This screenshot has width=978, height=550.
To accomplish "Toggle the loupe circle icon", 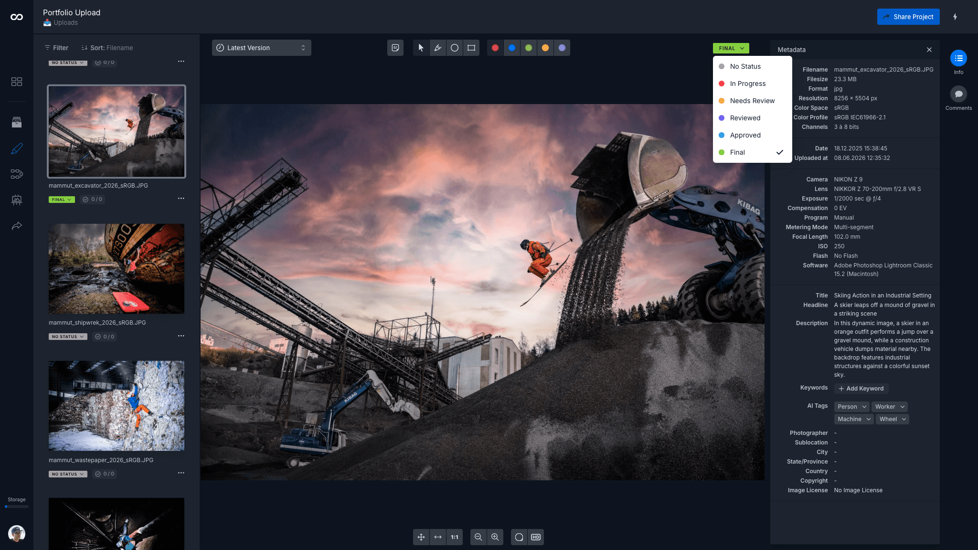I will 519,537.
